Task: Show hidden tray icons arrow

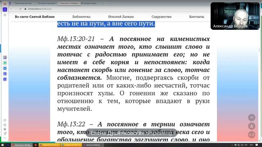Action: click(x=232, y=145)
